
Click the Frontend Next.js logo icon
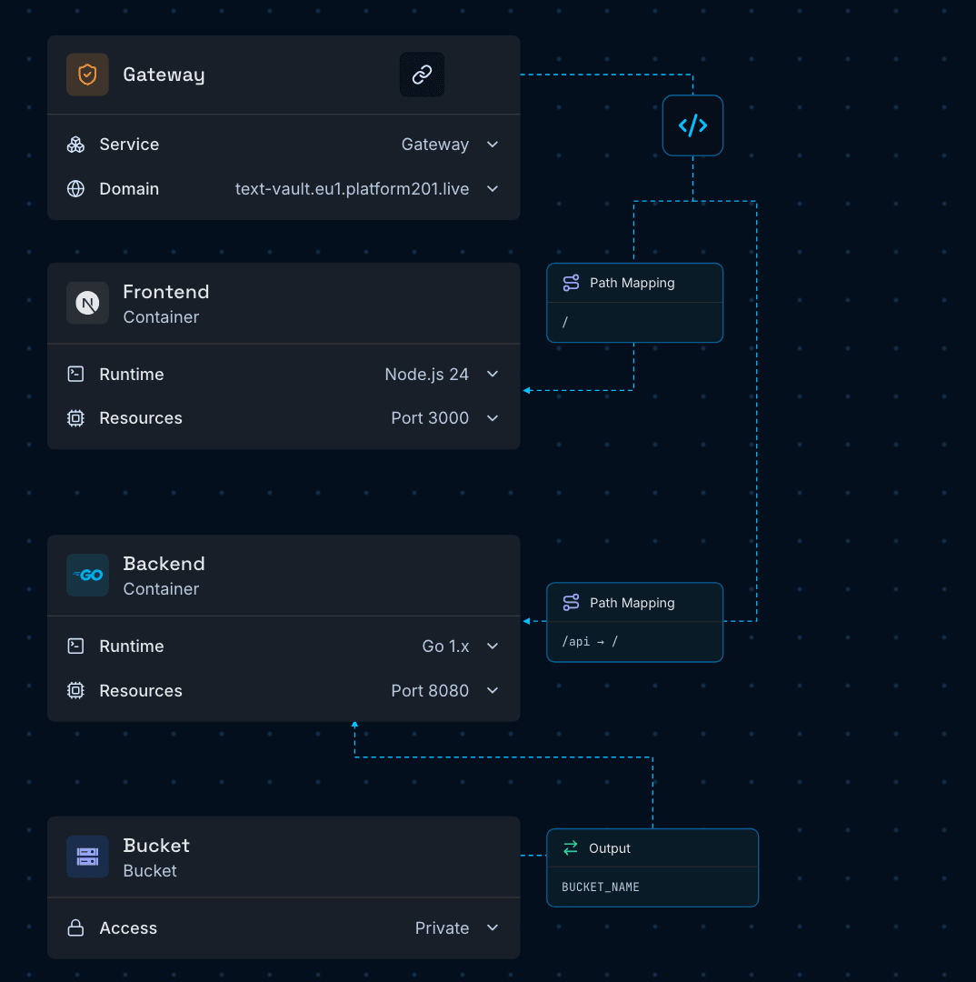87,303
